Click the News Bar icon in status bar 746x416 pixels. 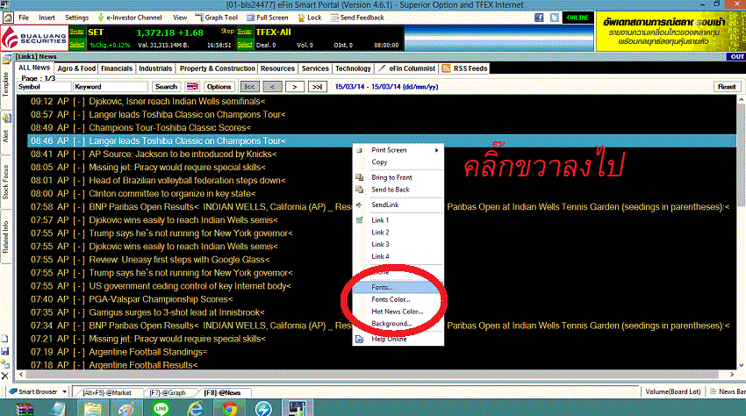tap(714, 391)
